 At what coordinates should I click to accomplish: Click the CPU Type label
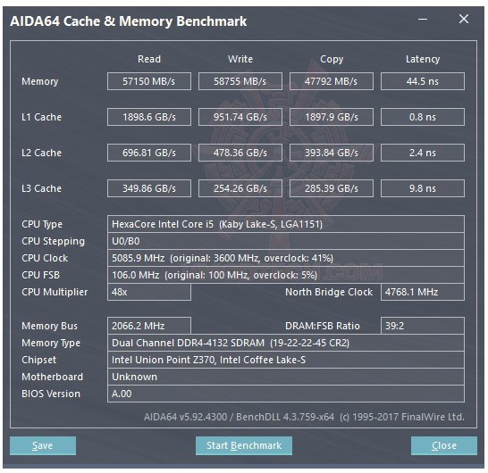coord(42,224)
